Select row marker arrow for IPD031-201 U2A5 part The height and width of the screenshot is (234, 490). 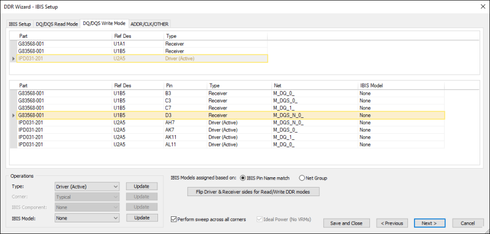click(x=13, y=59)
